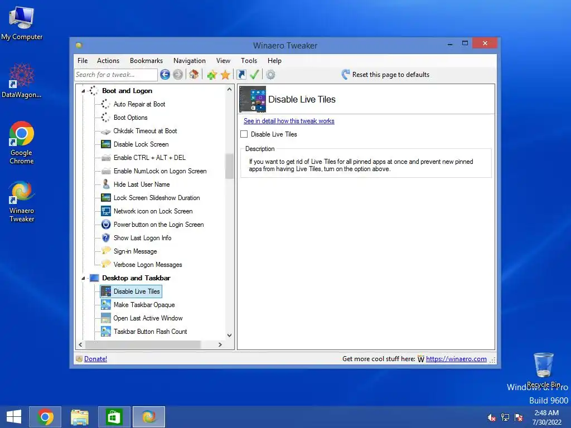Open bookmarks with the gold star icon

pyautogui.click(x=225, y=75)
